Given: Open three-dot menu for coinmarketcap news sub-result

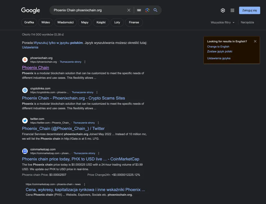Looking at the screenshot, I should [x=85, y=184].
